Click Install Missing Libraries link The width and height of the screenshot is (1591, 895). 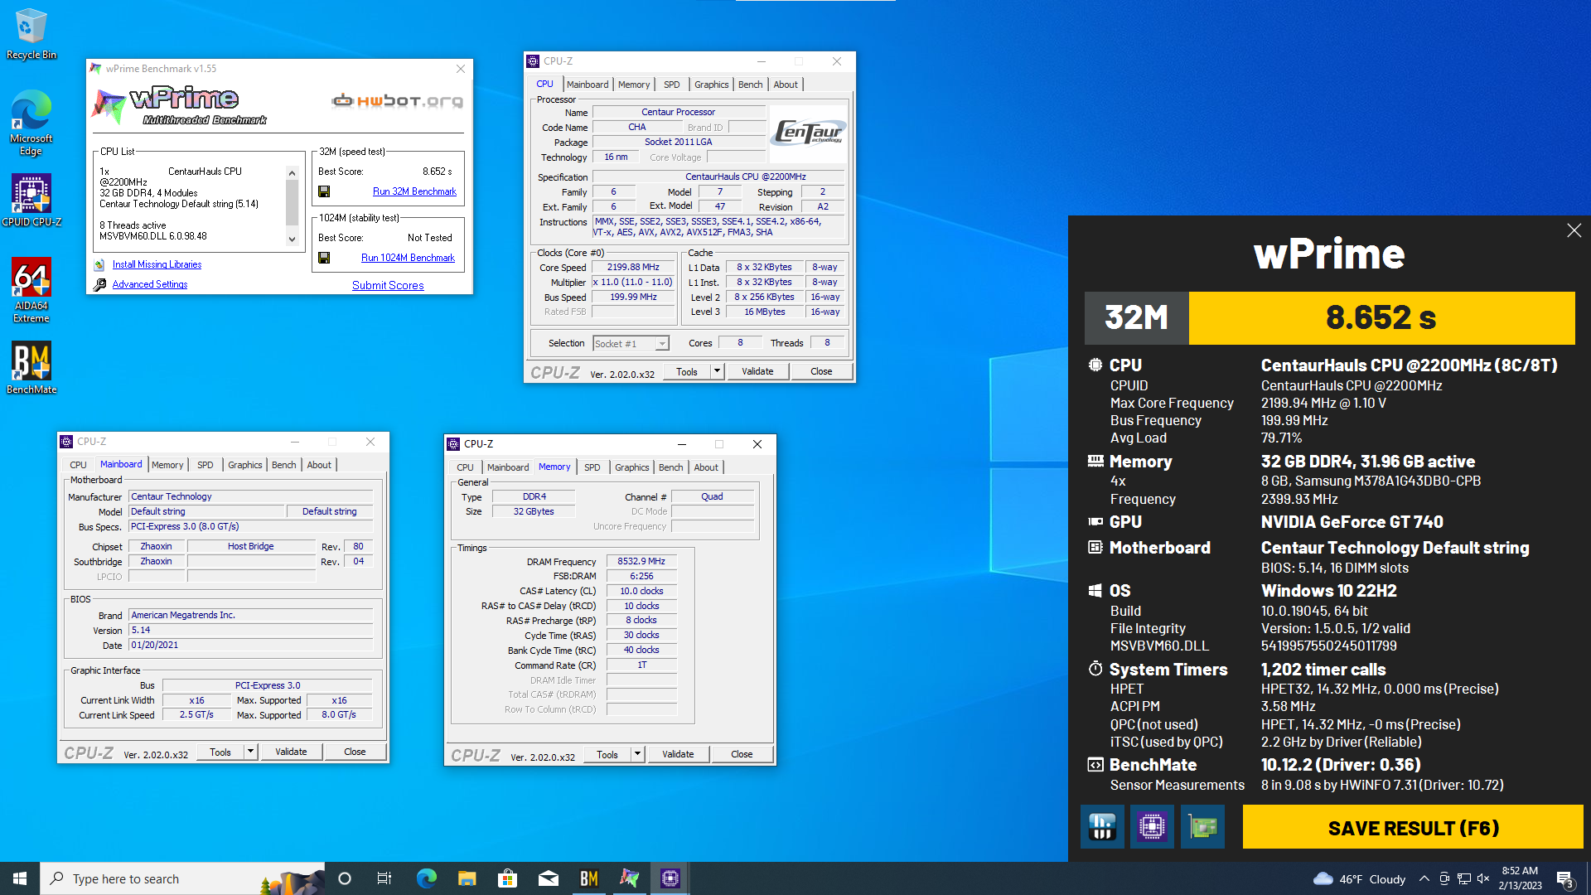(x=157, y=264)
